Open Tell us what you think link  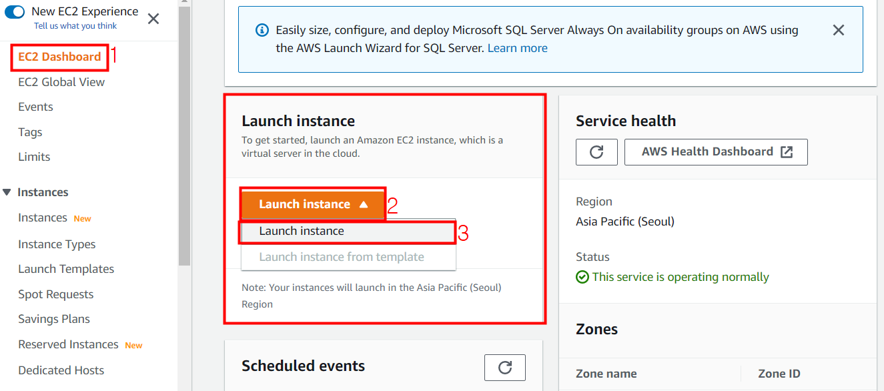point(75,26)
